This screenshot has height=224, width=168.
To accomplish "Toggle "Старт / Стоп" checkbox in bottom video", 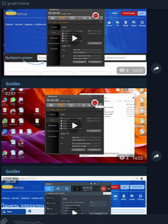I will 64,202.
